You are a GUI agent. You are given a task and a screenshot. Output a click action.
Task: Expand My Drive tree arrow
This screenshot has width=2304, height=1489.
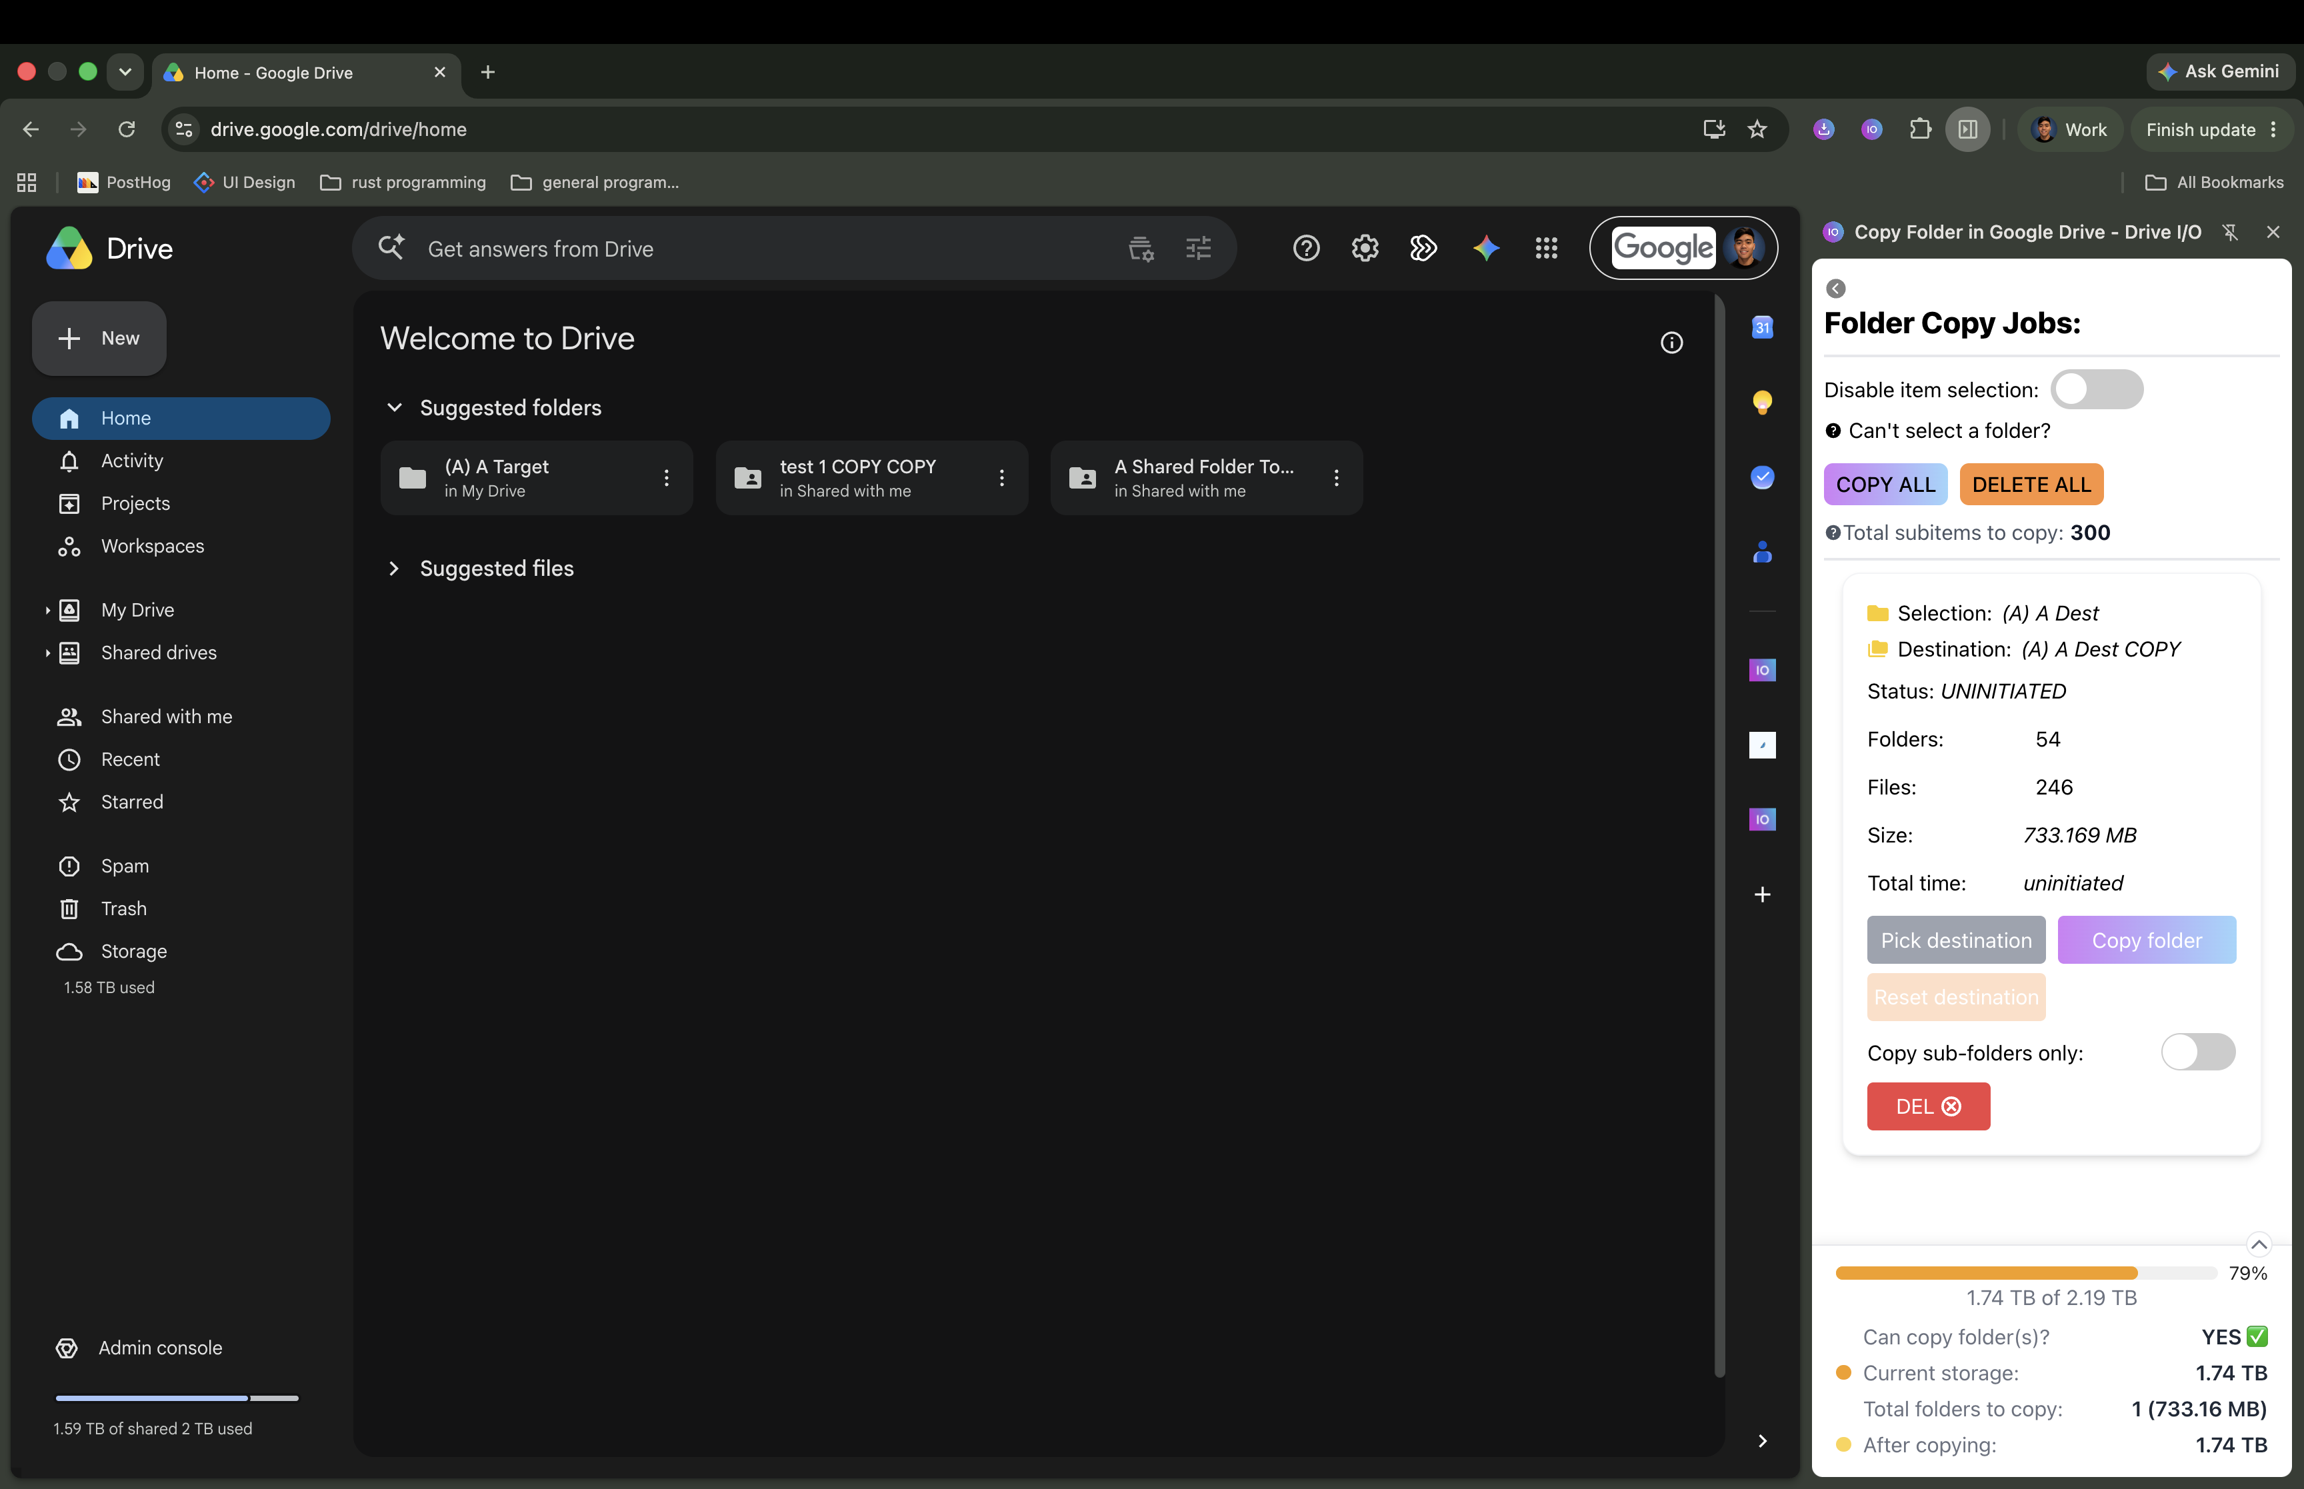[x=47, y=610]
